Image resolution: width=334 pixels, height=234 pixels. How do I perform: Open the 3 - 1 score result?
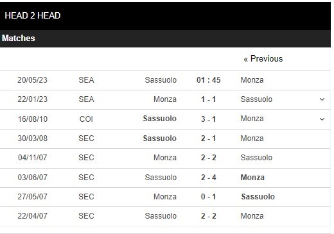click(208, 119)
